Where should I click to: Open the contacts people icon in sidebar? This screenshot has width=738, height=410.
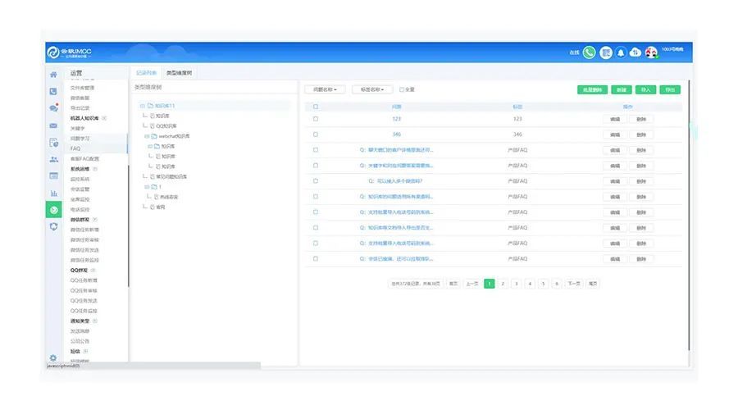[53, 160]
